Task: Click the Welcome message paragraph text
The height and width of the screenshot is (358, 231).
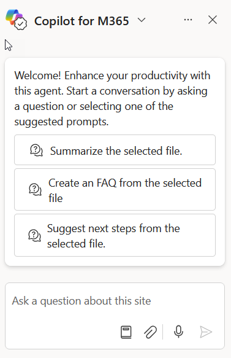Action: click(x=112, y=99)
